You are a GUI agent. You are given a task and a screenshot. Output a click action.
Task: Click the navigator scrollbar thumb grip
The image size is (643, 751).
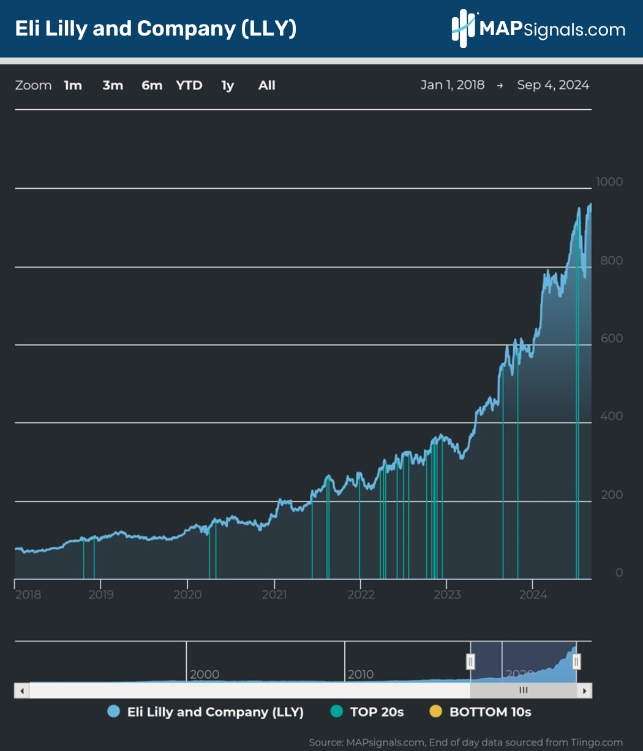[524, 690]
